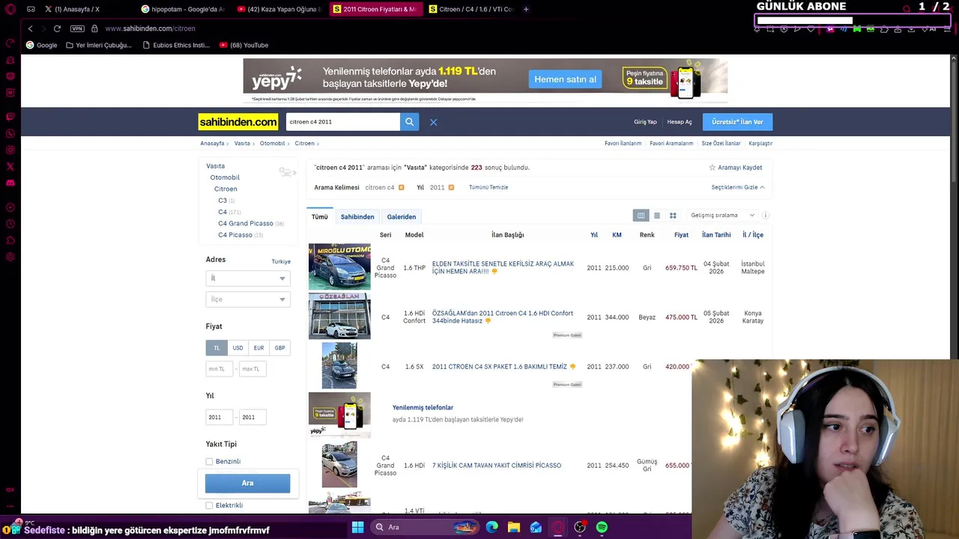Viewport: 959px width, 539px height.
Task: Enable the Benzinli fuel type checkbox
Action: tap(209, 462)
